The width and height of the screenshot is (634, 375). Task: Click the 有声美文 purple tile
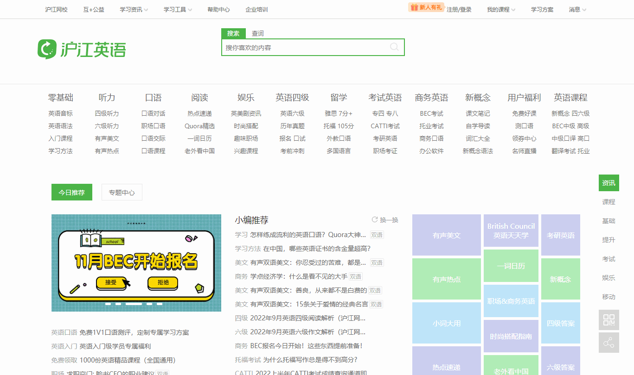447,235
